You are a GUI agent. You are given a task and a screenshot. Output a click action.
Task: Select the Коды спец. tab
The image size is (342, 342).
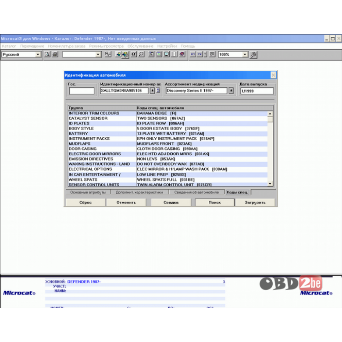[237, 192]
